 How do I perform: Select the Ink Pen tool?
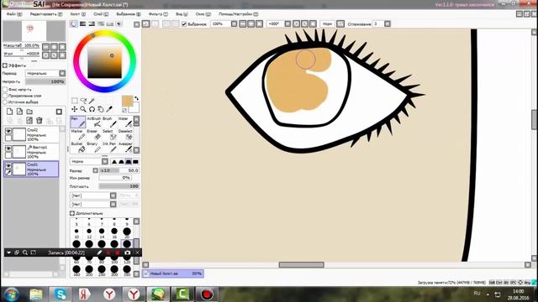point(109,148)
